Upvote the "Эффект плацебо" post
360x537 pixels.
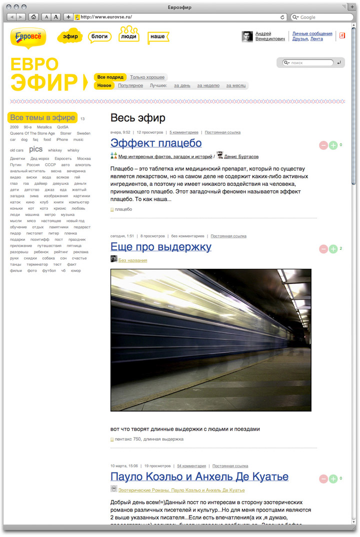[x=333, y=145]
